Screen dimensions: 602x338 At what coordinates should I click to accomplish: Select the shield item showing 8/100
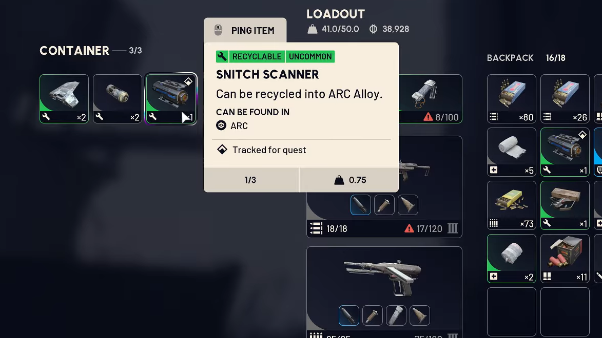coord(431,98)
